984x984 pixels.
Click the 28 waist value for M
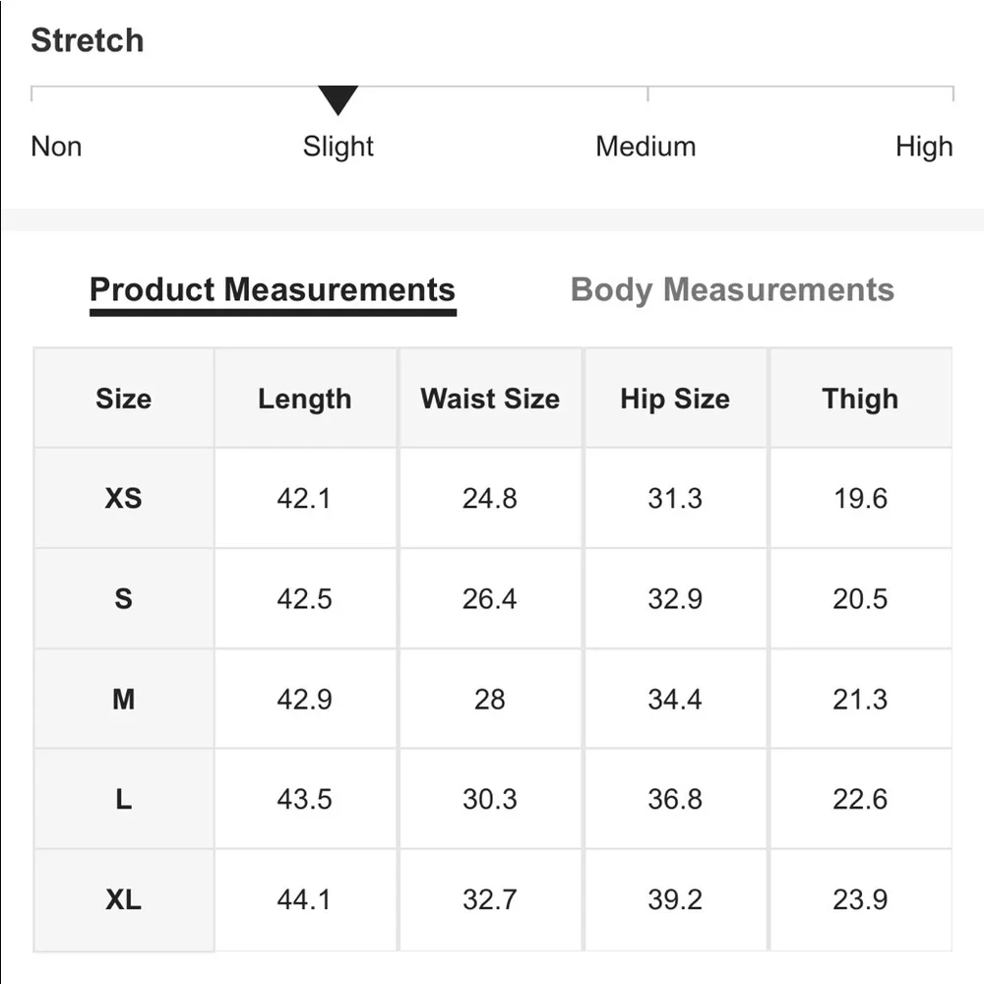pos(490,699)
